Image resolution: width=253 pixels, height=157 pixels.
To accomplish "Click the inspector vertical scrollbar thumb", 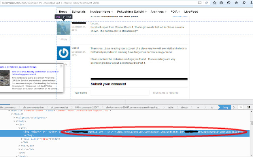I will tap(251, 123).
